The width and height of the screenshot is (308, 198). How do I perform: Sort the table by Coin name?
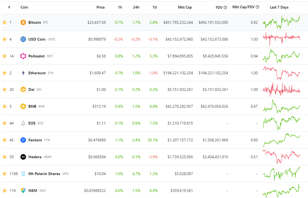(x=24, y=7)
